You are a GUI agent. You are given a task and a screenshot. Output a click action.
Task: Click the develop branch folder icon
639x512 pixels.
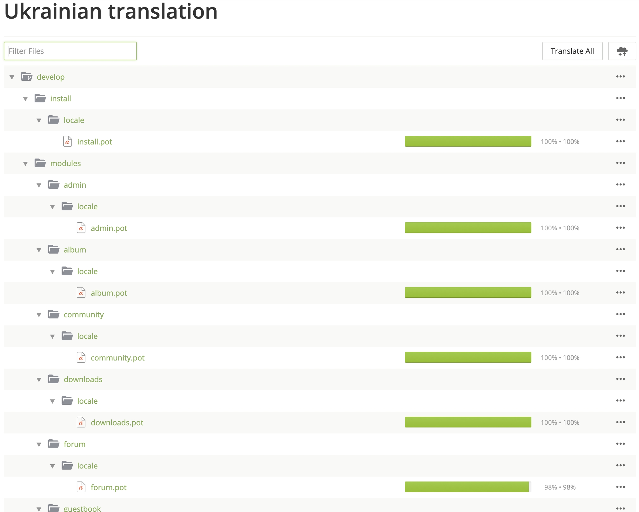click(27, 77)
